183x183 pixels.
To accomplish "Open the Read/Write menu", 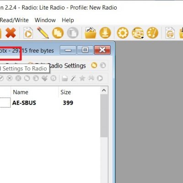I will click(14, 20).
